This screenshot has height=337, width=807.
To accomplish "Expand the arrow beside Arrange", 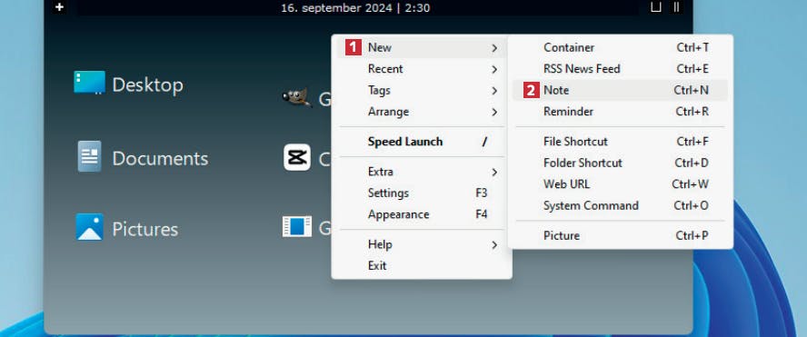I will pos(494,112).
